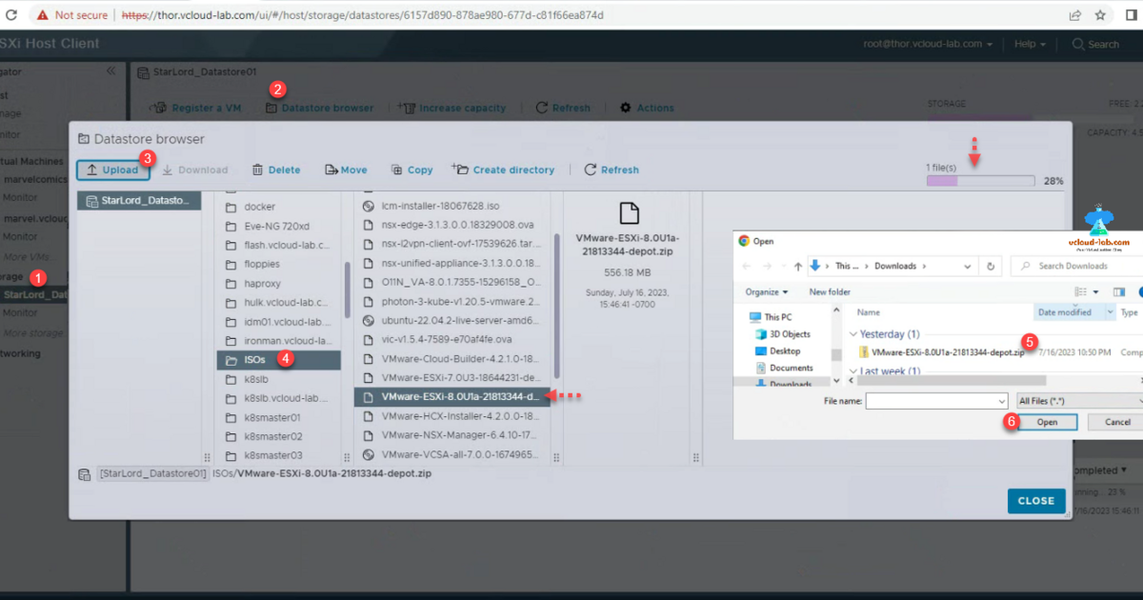Click the hulk.vcloud-lab.c... folder icon
Image resolution: width=1143 pixels, height=600 pixels.
click(231, 302)
